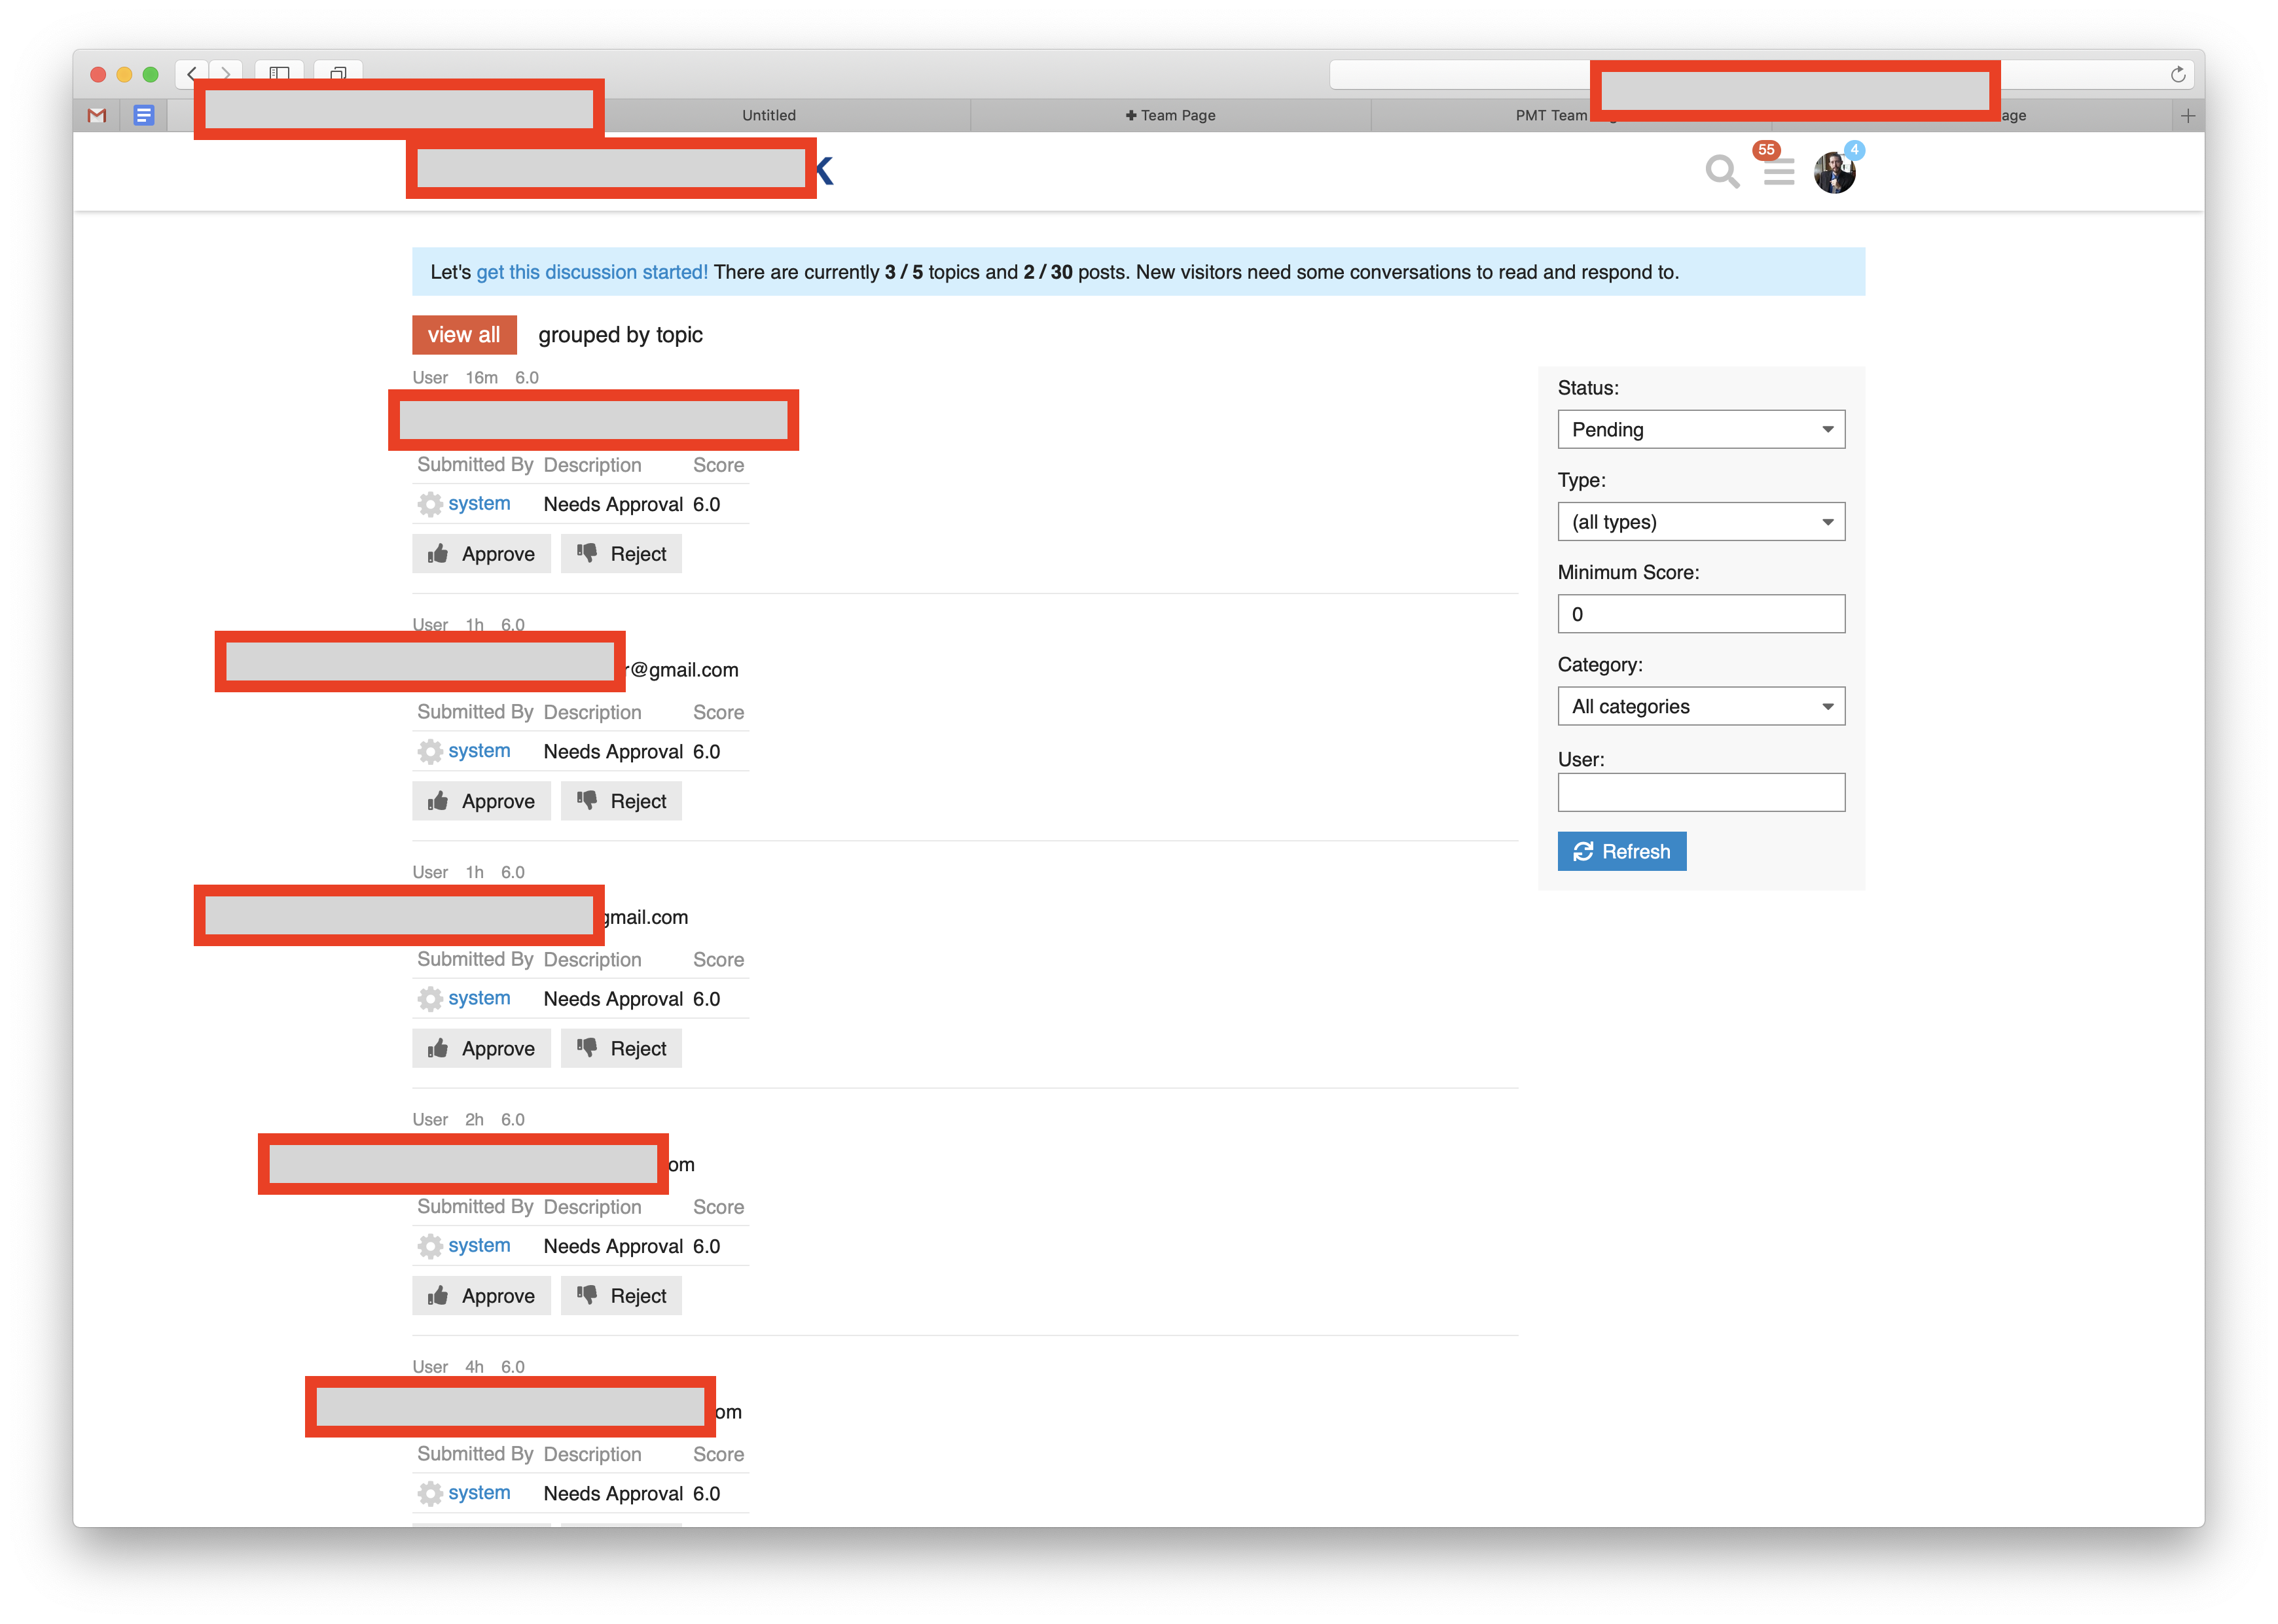Open the Category dropdown showing All categories
Image resolution: width=2278 pixels, height=1624 pixels.
(1701, 706)
